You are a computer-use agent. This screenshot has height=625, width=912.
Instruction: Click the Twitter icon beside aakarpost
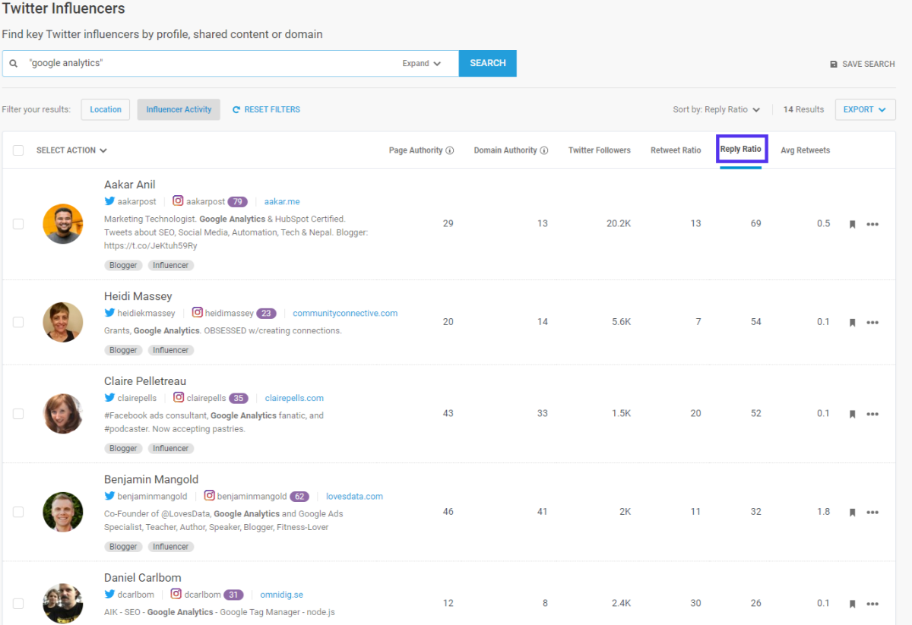(x=108, y=201)
